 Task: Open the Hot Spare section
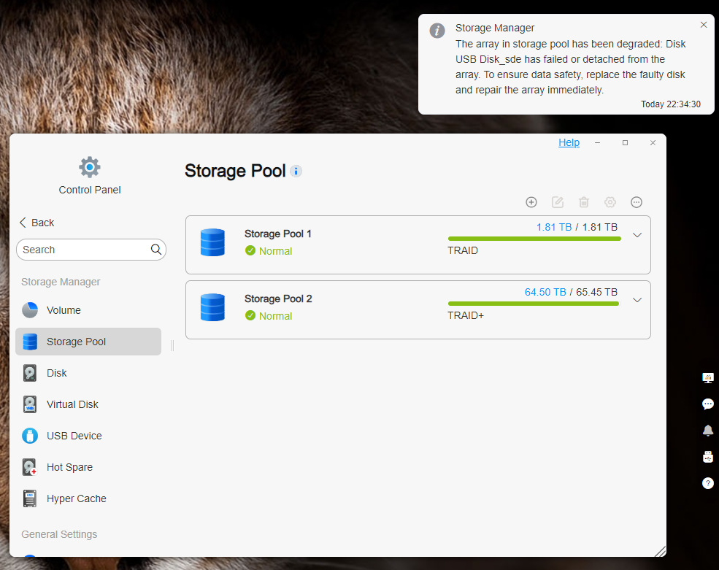pyautogui.click(x=88, y=467)
